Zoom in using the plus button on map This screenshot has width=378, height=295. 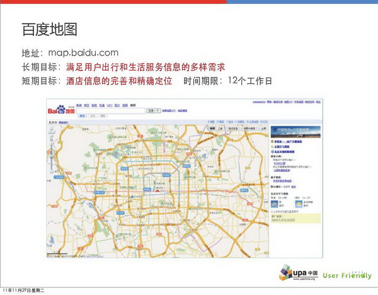pos(52,144)
